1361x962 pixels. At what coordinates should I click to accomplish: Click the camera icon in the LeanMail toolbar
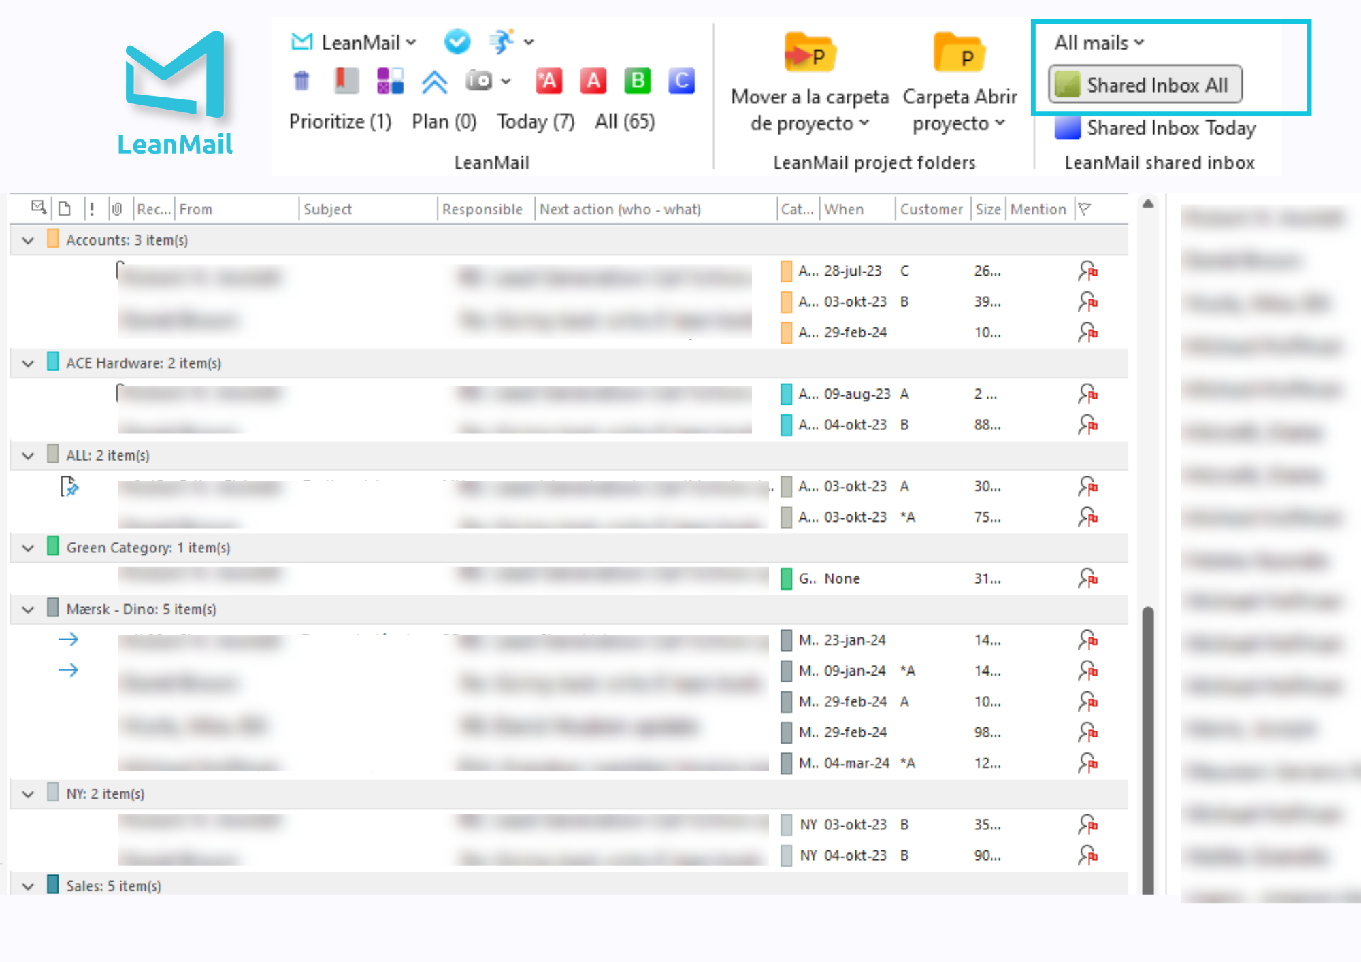click(x=480, y=81)
